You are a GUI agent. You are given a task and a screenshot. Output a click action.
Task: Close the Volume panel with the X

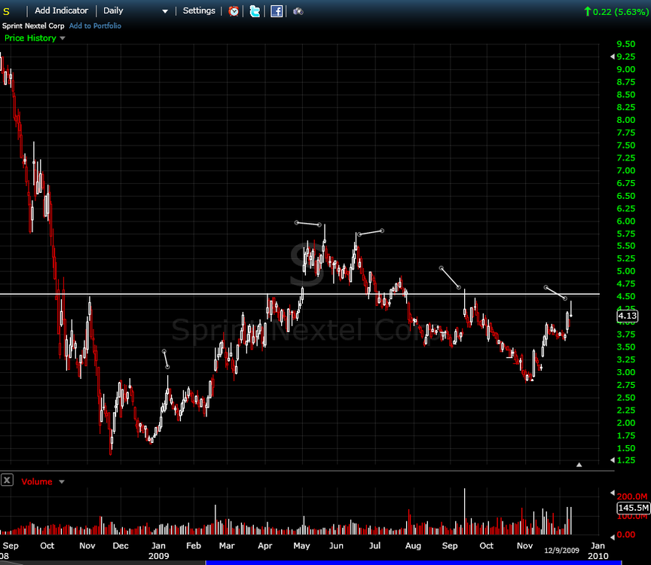7,481
